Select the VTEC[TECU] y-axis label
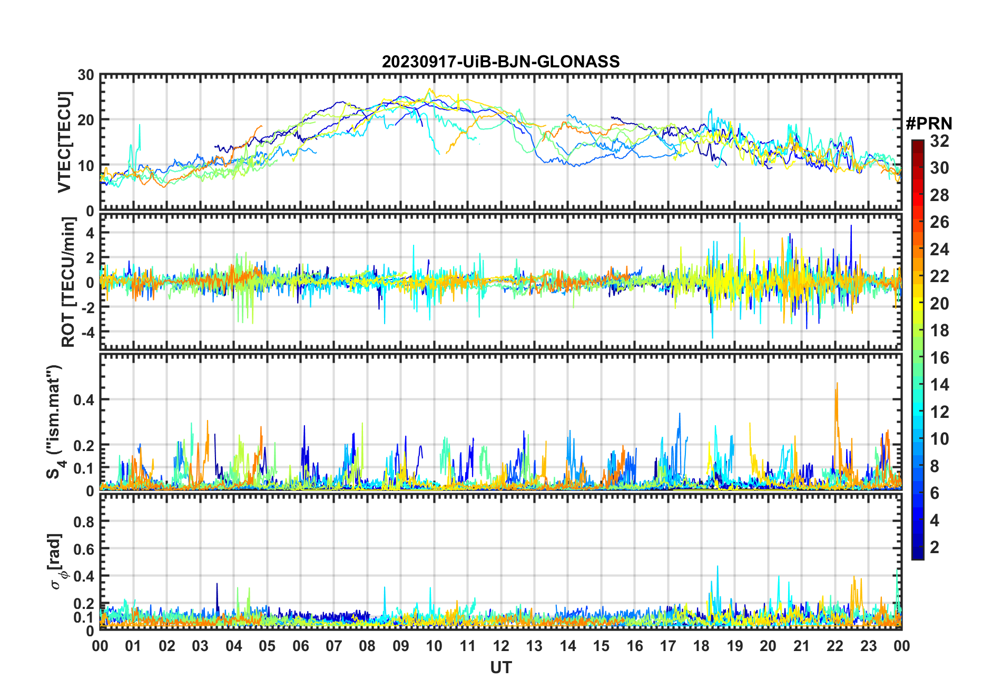This screenshot has height=700, width=1002. [x=64, y=143]
